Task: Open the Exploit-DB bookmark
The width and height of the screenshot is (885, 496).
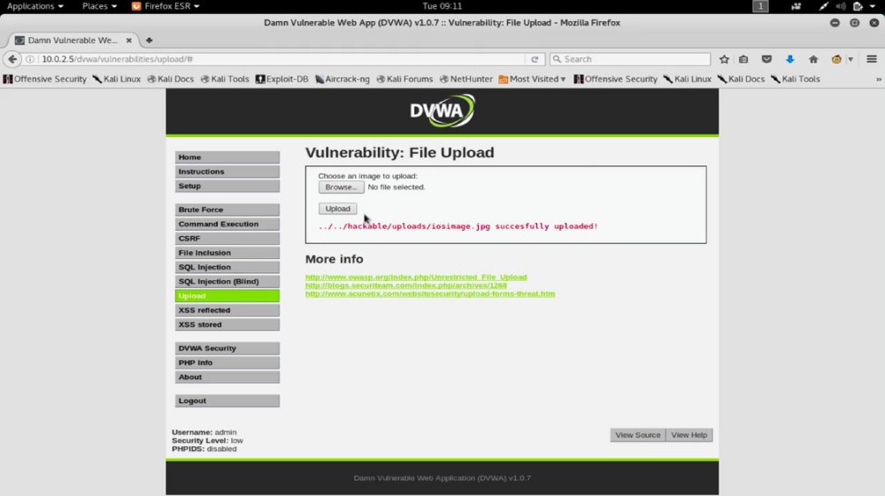Action: pos(281,79)
